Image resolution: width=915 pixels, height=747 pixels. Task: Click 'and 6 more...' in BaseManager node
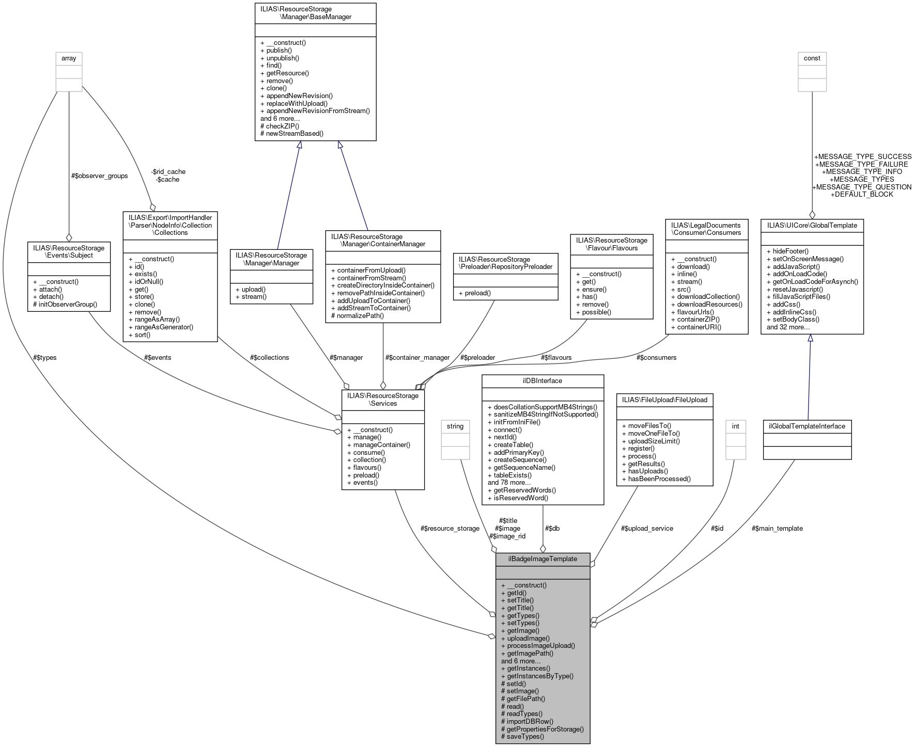point(280,118)
